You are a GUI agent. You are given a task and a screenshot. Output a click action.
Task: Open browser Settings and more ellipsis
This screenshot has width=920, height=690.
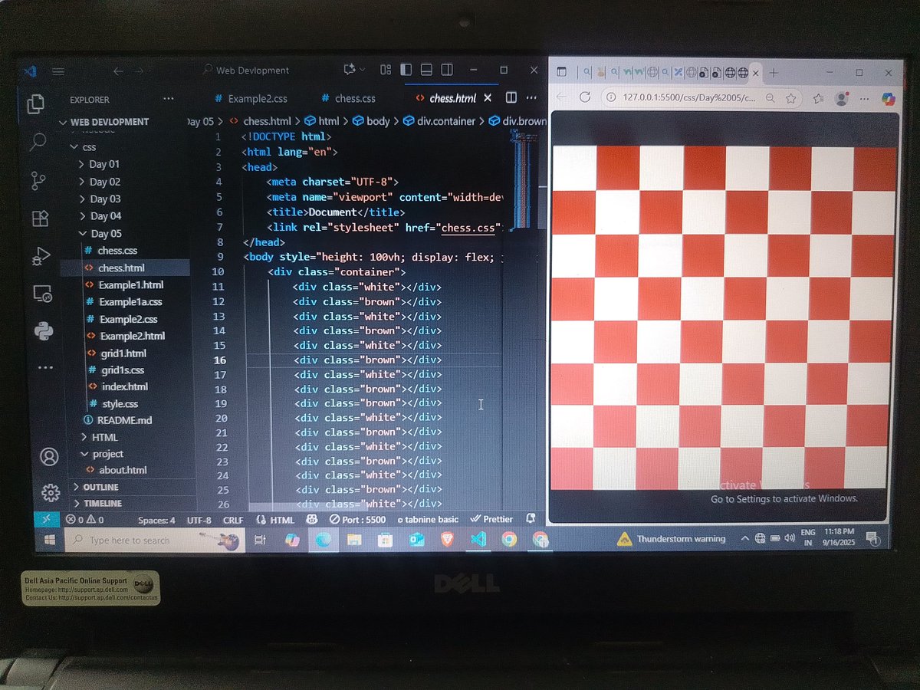865,99
